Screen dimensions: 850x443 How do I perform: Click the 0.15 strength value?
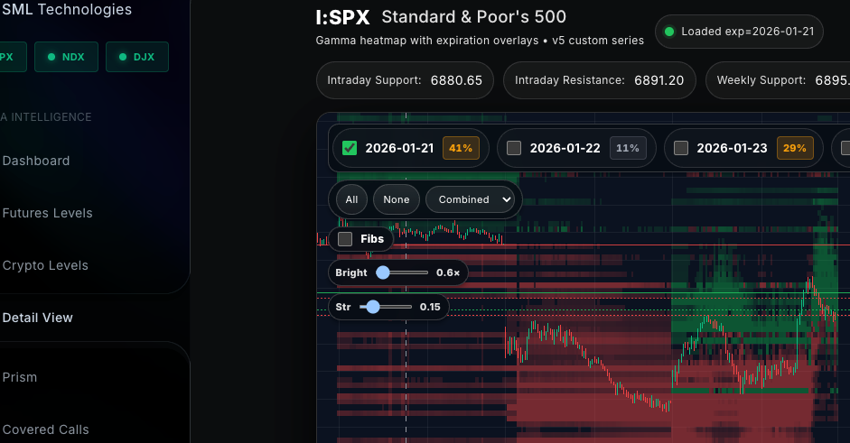coord(430,307)
